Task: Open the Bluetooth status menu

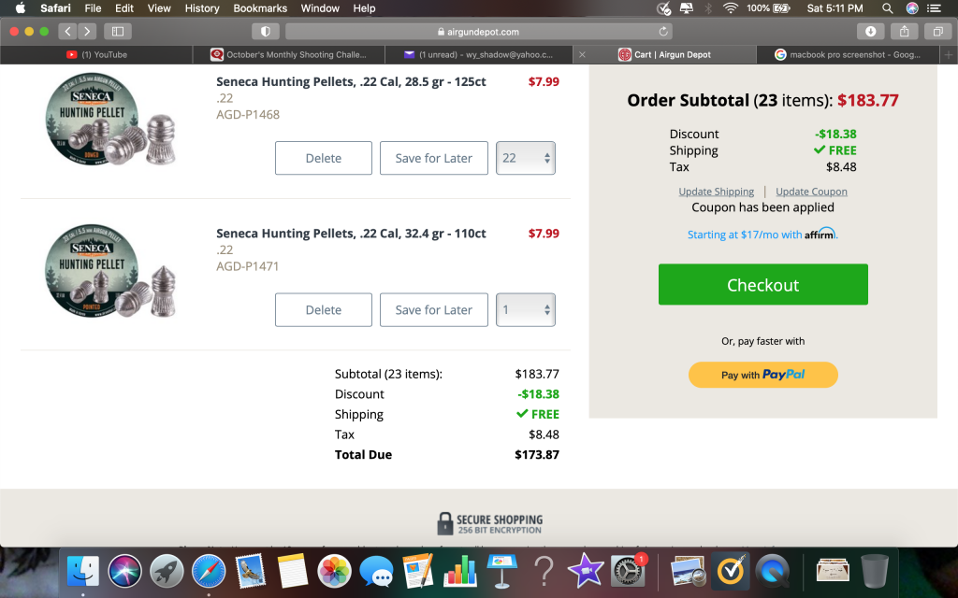Action: pos(709,7)
